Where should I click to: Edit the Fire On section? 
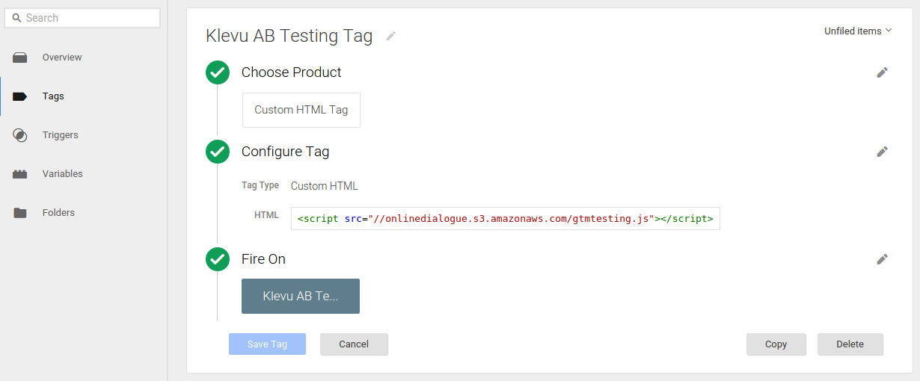[883, 259]
